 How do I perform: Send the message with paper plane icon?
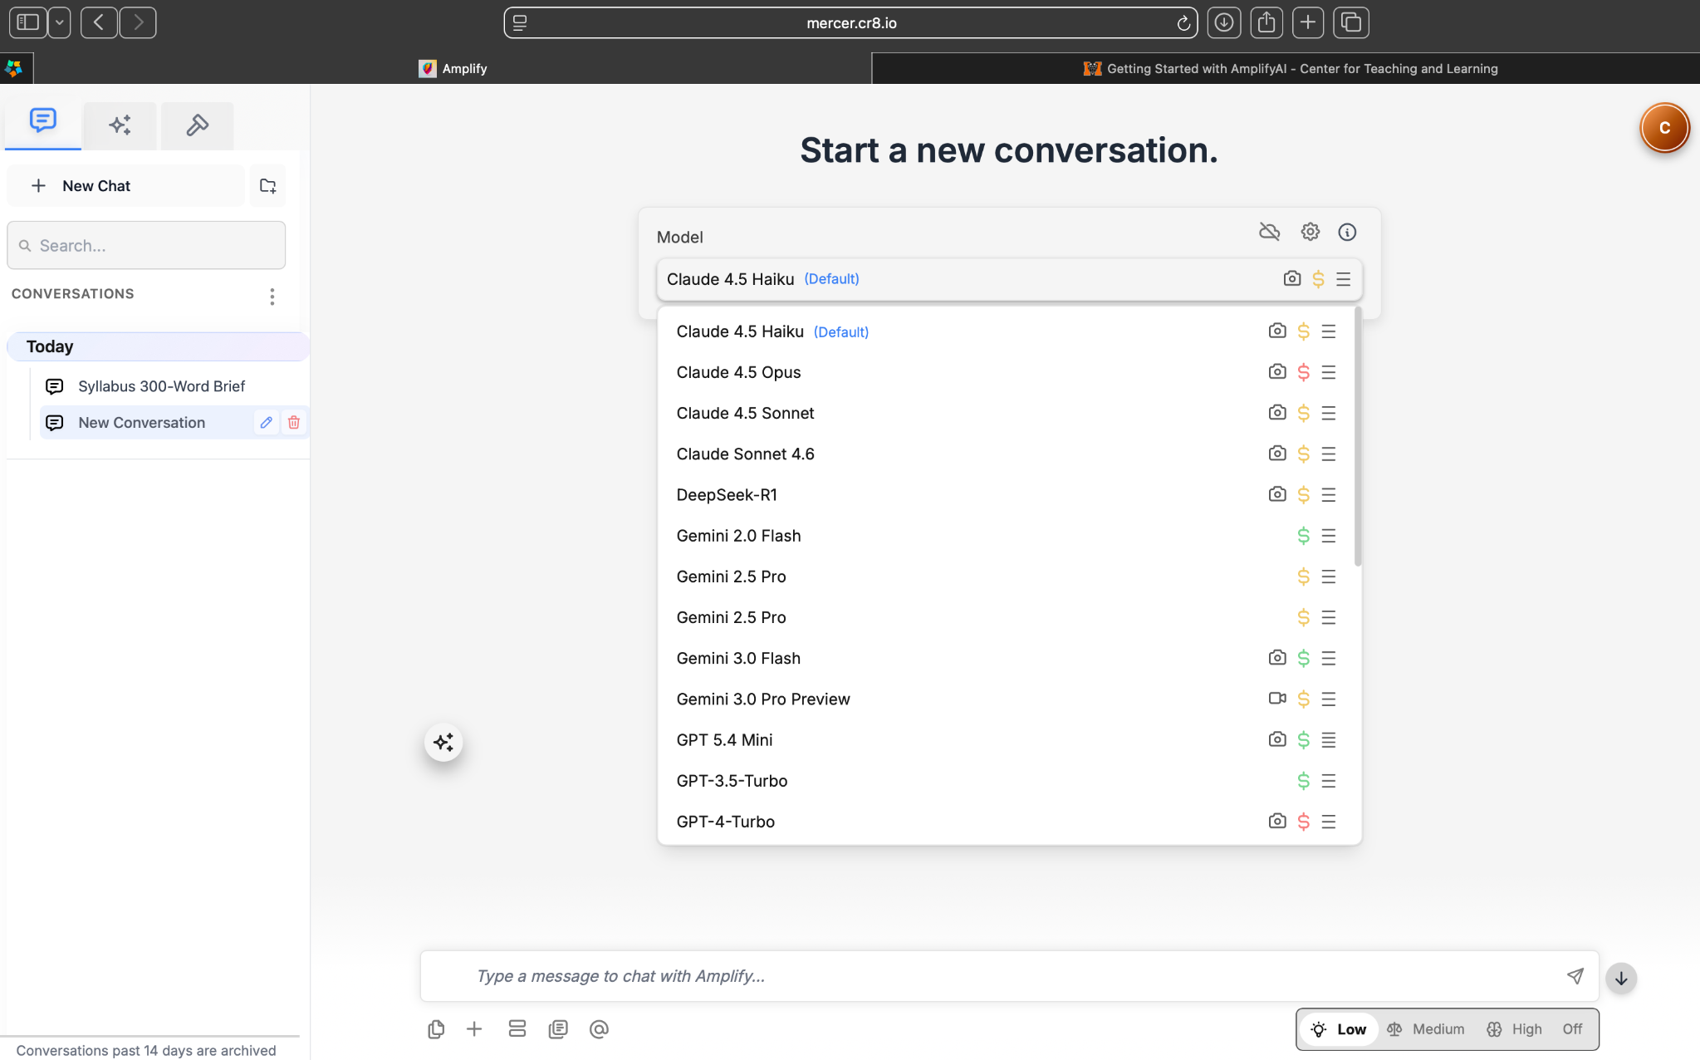click(x=1575, y=976)
